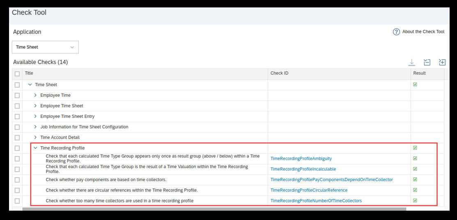457x220 pixels.
Task: Click the download results icon
Action: 411,62
